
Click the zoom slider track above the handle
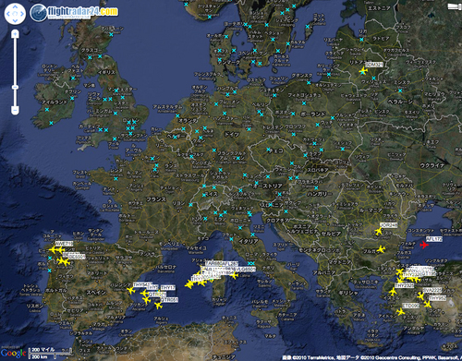(15, 62)
